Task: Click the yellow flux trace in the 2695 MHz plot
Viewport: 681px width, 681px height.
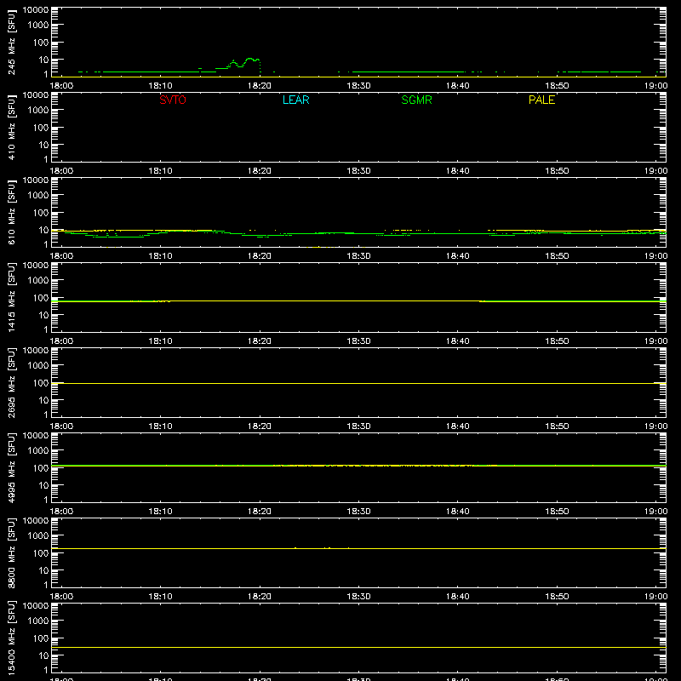Action: (x=358, y=384)
